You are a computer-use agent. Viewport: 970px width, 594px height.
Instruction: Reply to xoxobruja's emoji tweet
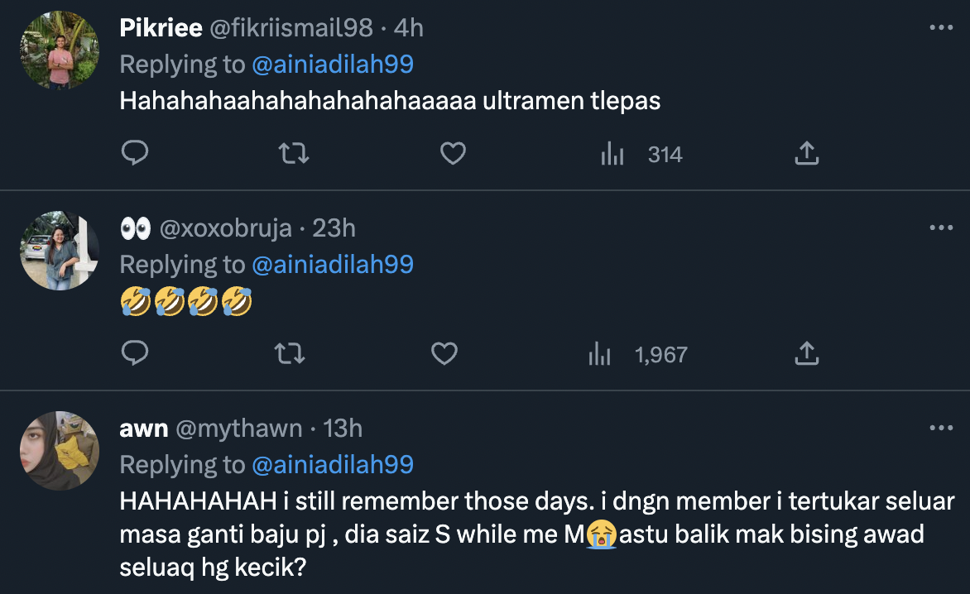(134, 354)
